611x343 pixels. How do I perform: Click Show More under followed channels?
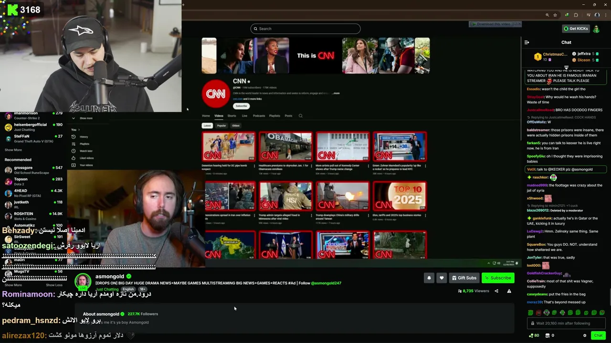point(13,150)
